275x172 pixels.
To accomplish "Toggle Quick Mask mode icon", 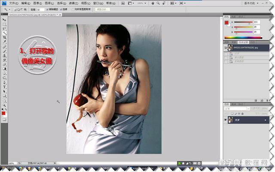I will 4,120.
